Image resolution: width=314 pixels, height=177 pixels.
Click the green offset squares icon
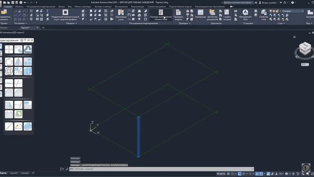coord(19,114)
